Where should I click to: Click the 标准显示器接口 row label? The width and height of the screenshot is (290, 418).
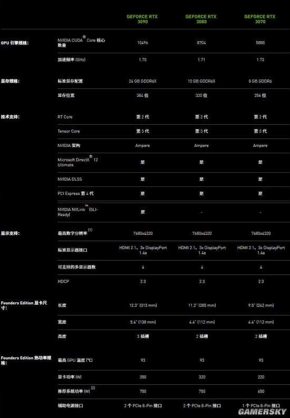tap(72, 250)
